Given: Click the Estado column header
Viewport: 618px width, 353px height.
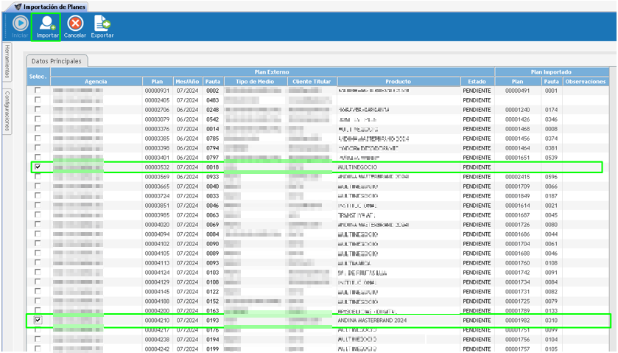Looking at the screenshot, I should point(477,81).
